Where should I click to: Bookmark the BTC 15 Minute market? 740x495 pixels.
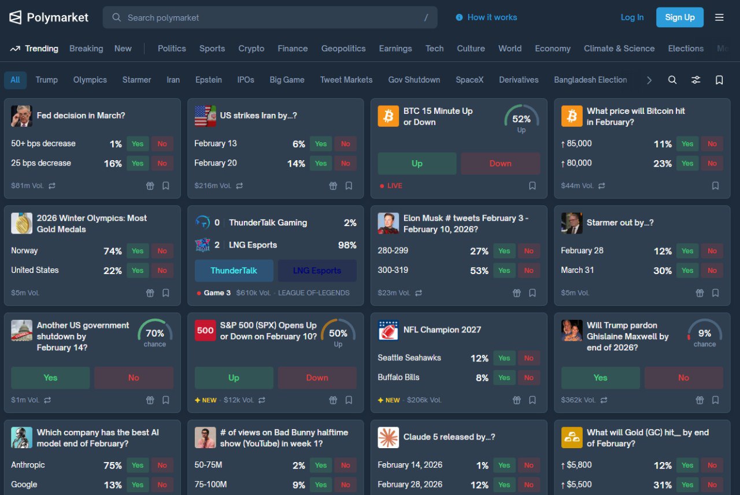click(x=532, y=186)
